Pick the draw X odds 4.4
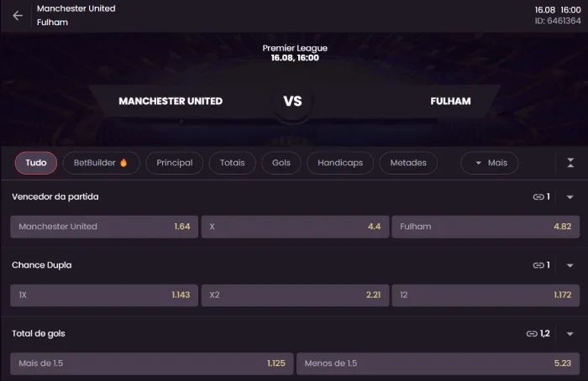 (x=295, y=227)
